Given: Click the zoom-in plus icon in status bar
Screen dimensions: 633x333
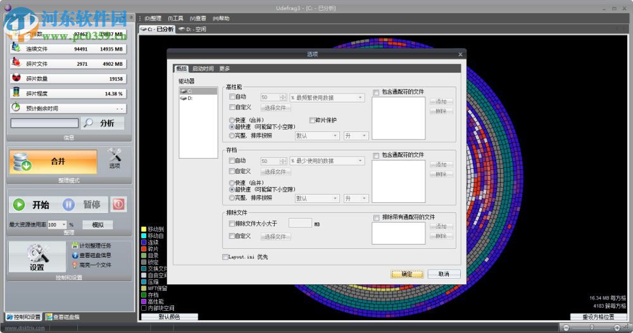Looking at the screenshot, I should click(617, 327).
